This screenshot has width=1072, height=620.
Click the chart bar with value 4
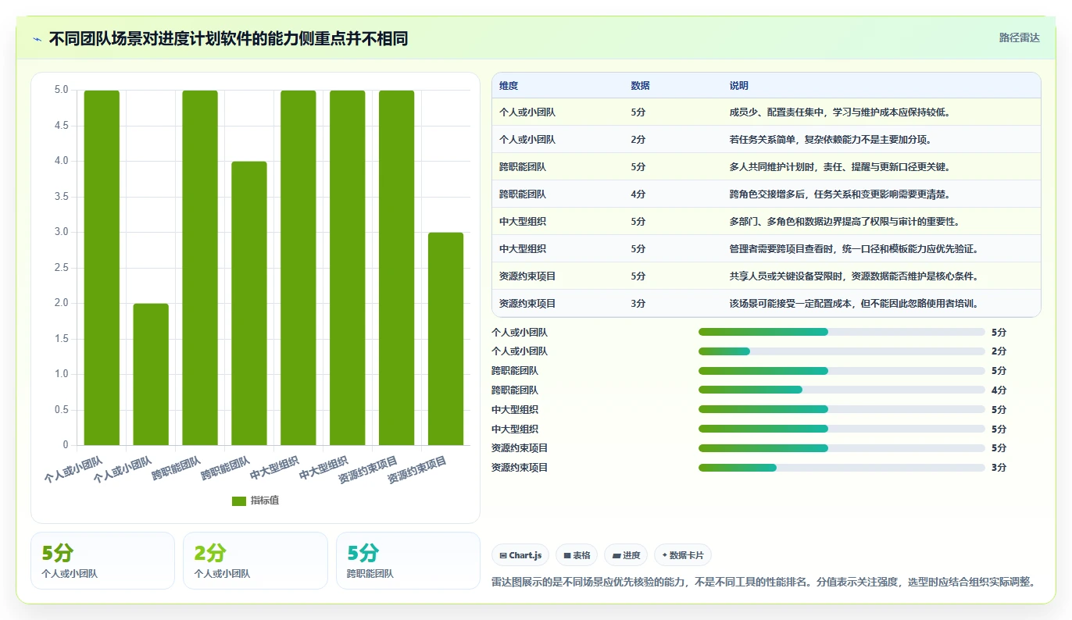[x=249, y=303]
